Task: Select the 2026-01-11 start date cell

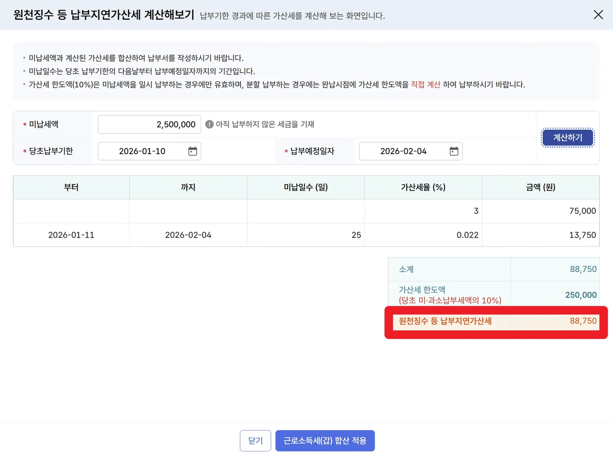Action: (71, 235)
